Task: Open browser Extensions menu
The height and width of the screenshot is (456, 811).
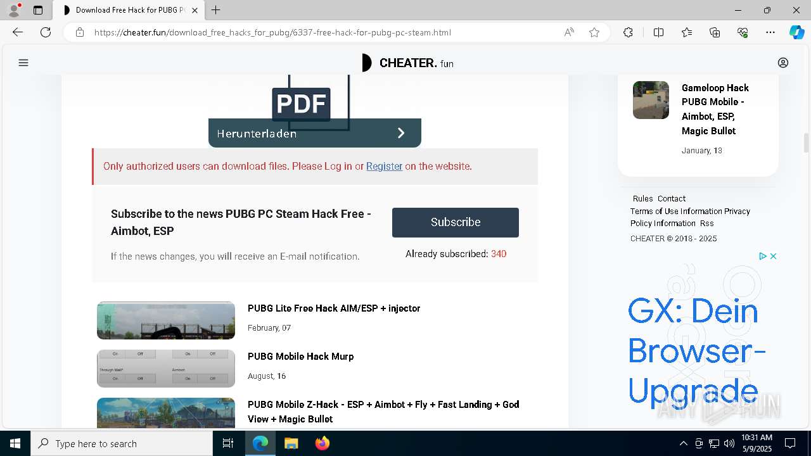Action: click(x=628, y=32)
